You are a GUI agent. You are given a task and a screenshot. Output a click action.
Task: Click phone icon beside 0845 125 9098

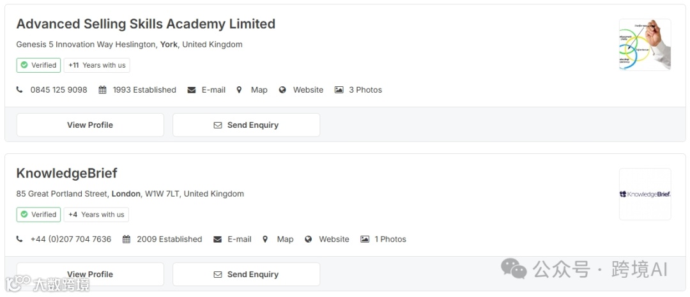coord(20,90)
